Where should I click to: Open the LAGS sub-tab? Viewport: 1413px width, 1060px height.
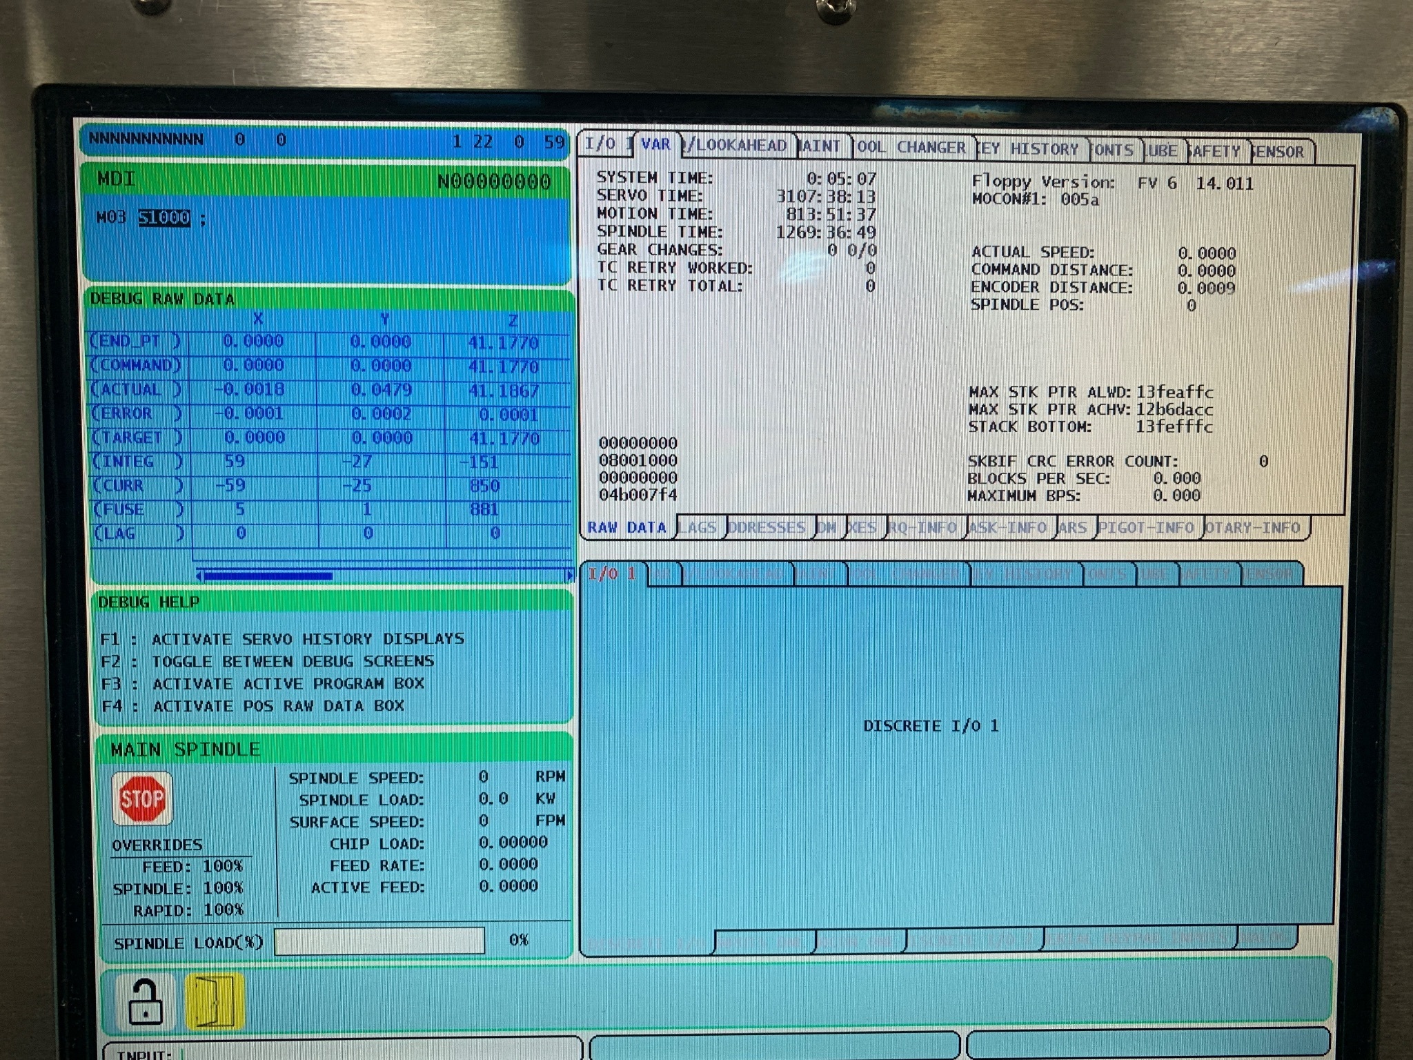point(699,528)
